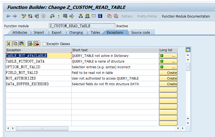Screen dimensions: 215x137
Task: Click the horizontal scrollbar thumb under the table
Action: 42,128
